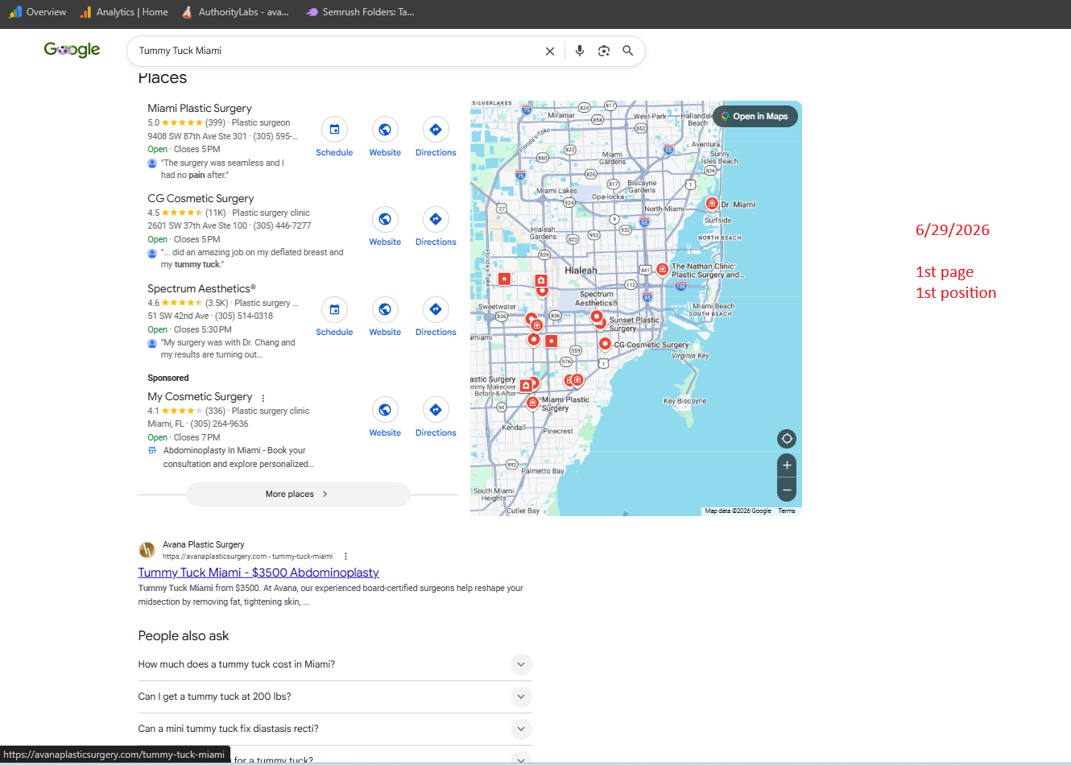This screenshot has height=765, width=1071.
Task: Click Open in Maps button
Action: (x=755, y=116)
